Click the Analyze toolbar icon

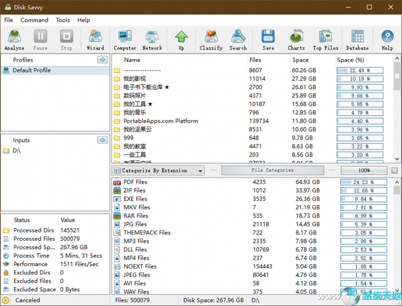14,40
